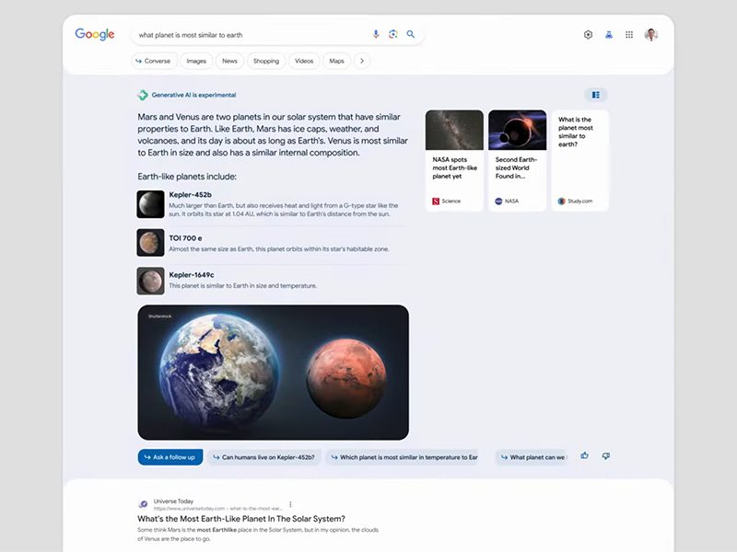Click the TOI 700 e heading
737x552 pixels.
tap(186, 238)
